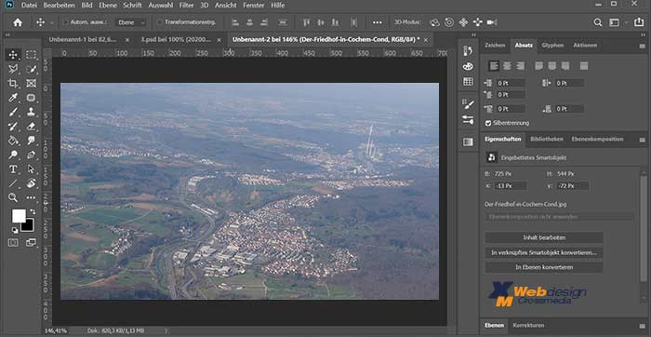Image resolution: width=651 pixels, height=337 pixels.
Task: Toggle Quick Mask mode
Action: [x=13, y=242]
